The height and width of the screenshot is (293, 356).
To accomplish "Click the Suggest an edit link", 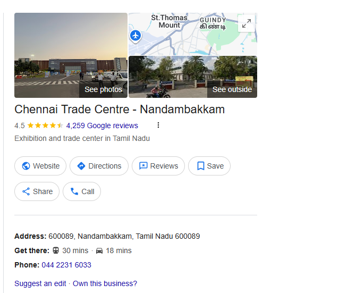I will (40, 283).
